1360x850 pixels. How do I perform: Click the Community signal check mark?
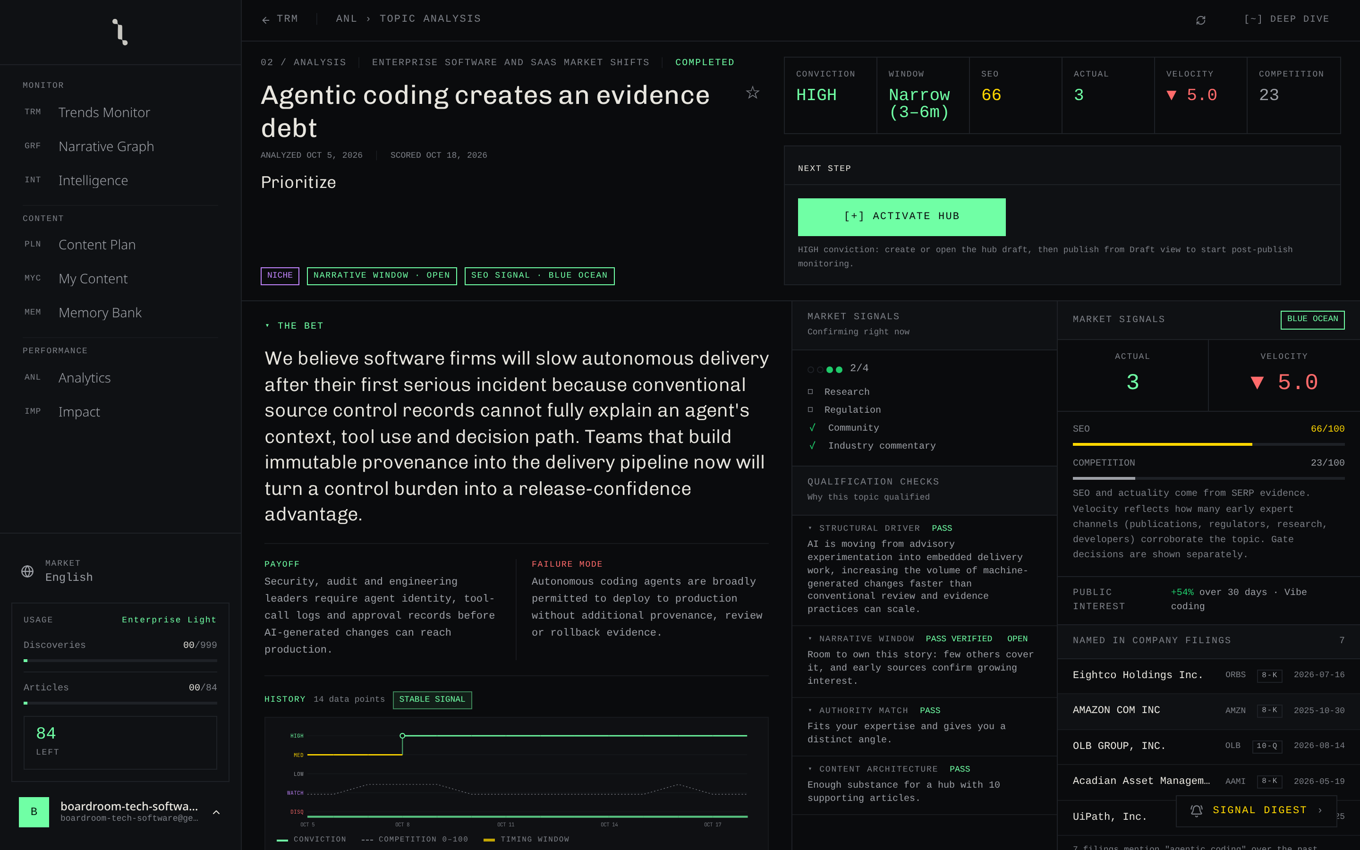coord(812,428)
